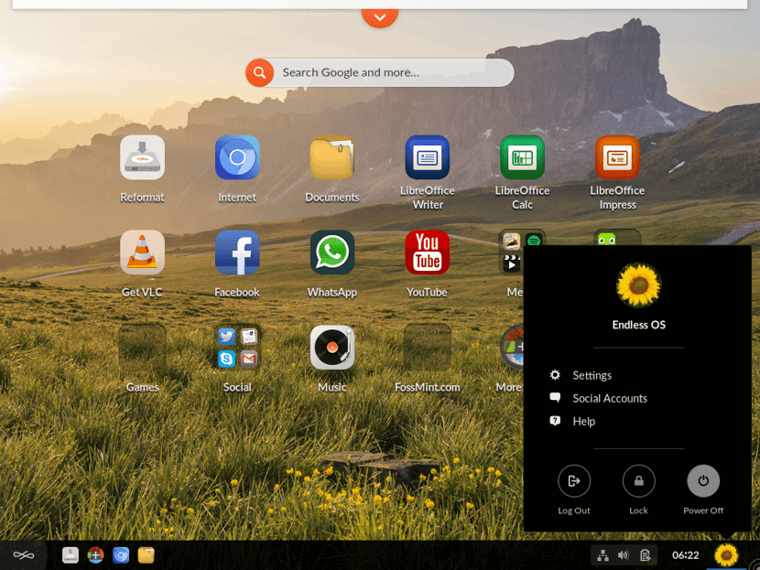Launch WhatsApp from the desktop
This screenshot has width=760, height=570.
click(331, 253)
